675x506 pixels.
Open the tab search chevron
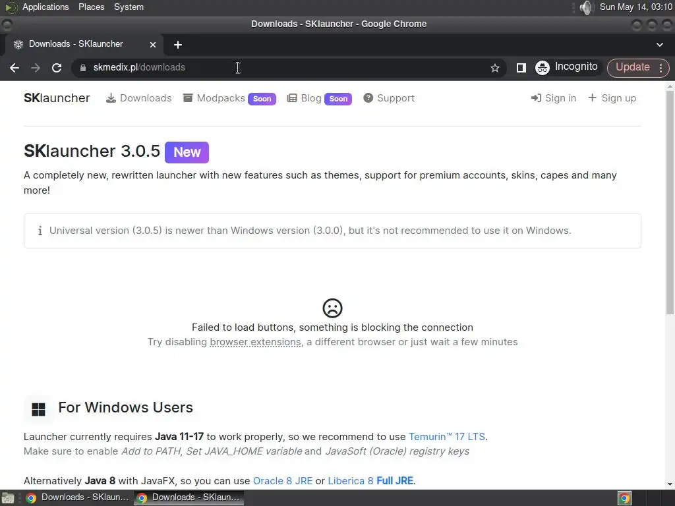pos(659,45)
